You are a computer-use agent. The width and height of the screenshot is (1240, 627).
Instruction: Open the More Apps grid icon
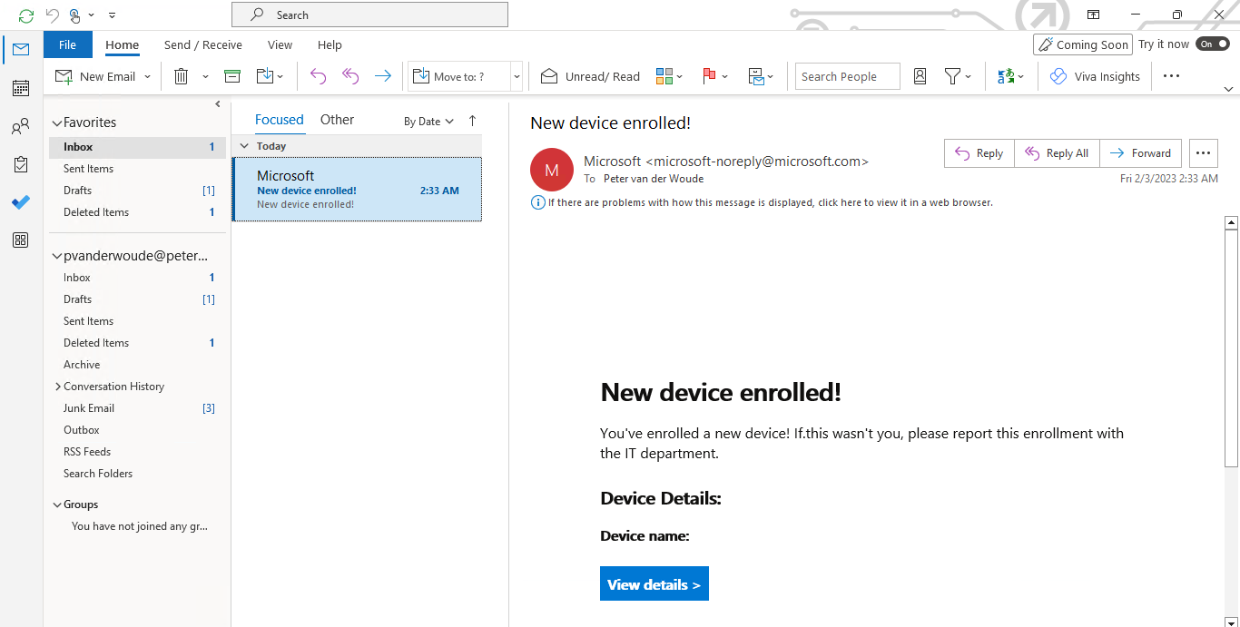(x=21, y=240)
